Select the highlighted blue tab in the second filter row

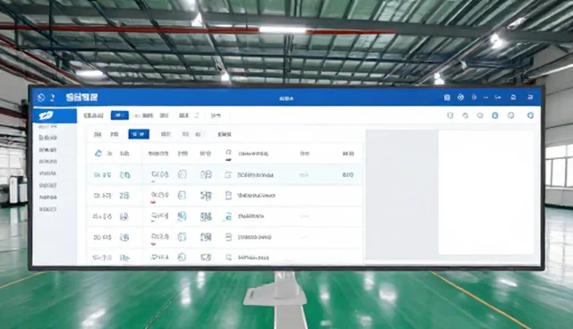pos(139,134)
